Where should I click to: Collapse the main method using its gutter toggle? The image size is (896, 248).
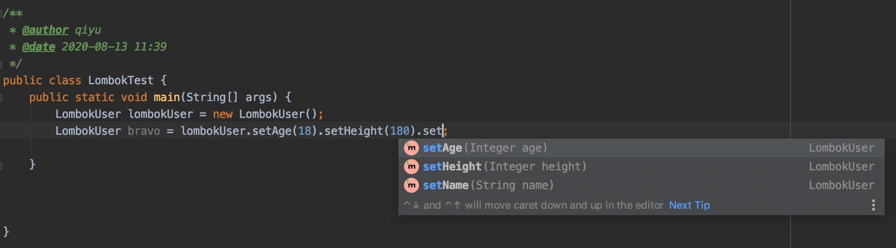coord(1,97)
